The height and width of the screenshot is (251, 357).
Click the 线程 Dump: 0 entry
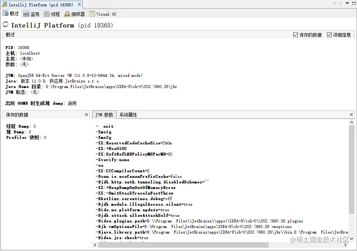(21, 126)
